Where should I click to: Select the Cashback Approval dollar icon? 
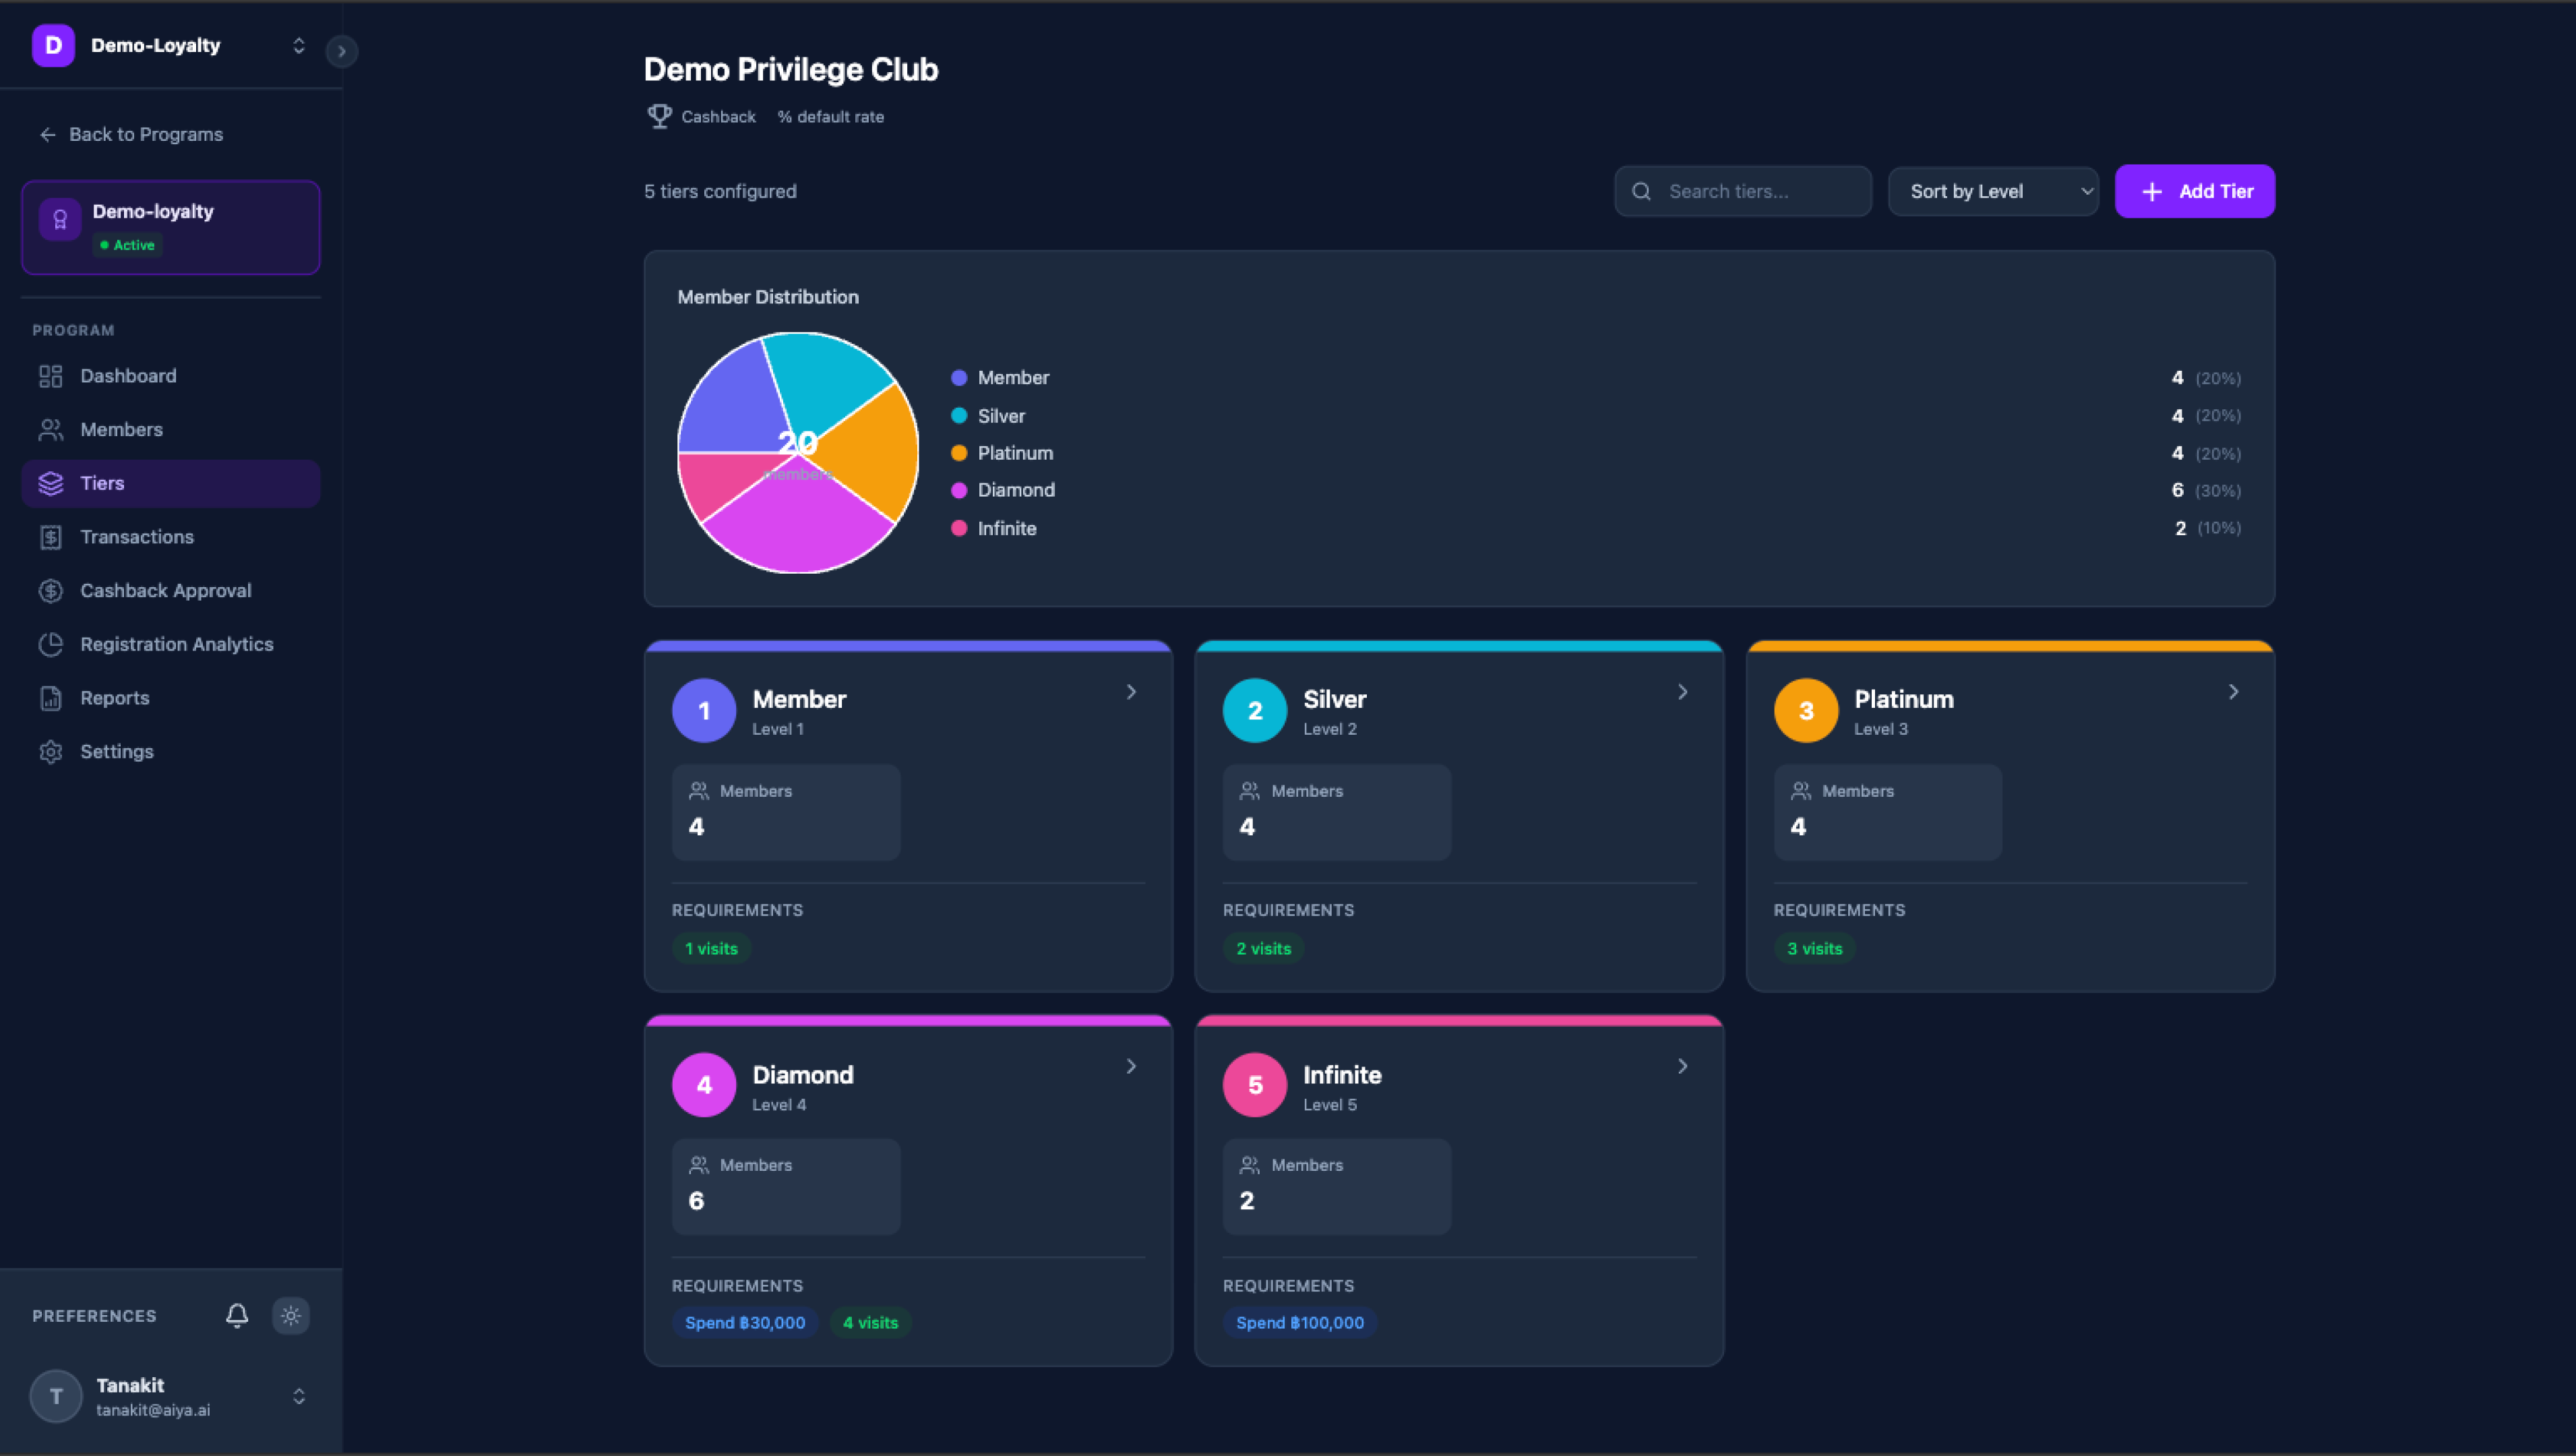(52, 590)
